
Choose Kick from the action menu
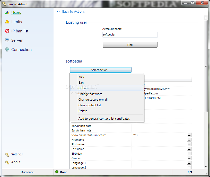pos(107,77)
